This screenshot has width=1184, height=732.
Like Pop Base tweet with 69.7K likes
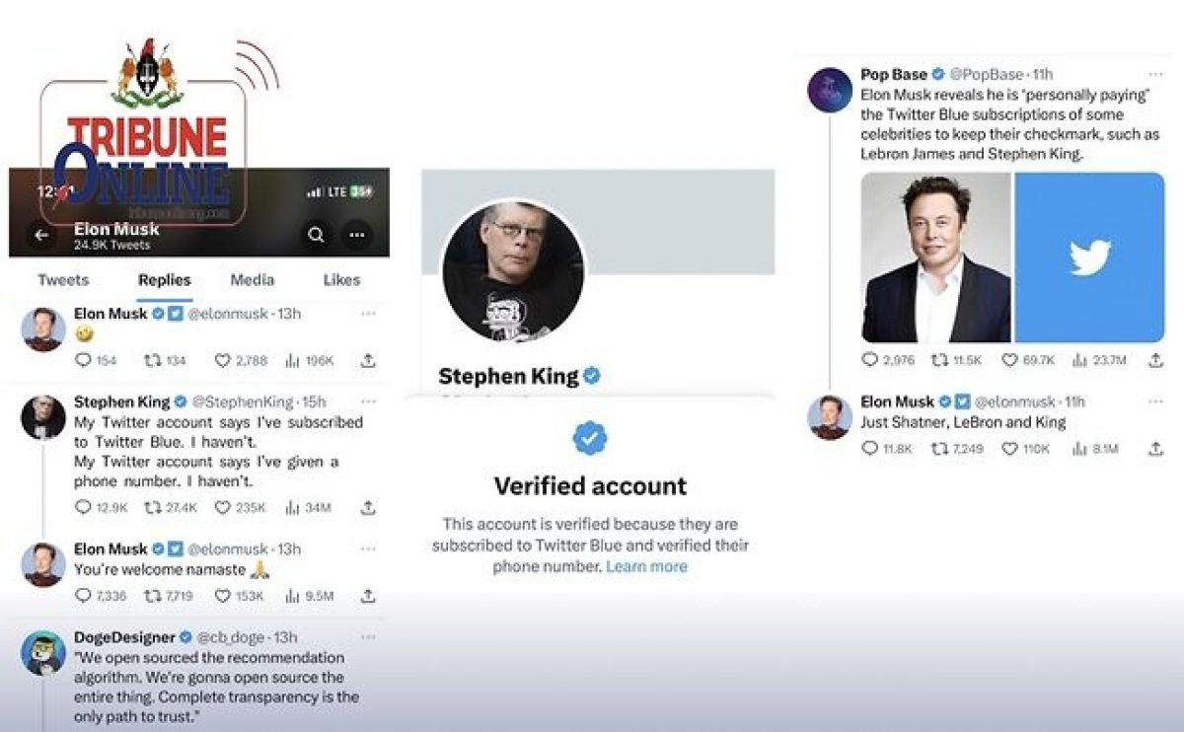pyautogui.click(x=1028, y=360)
